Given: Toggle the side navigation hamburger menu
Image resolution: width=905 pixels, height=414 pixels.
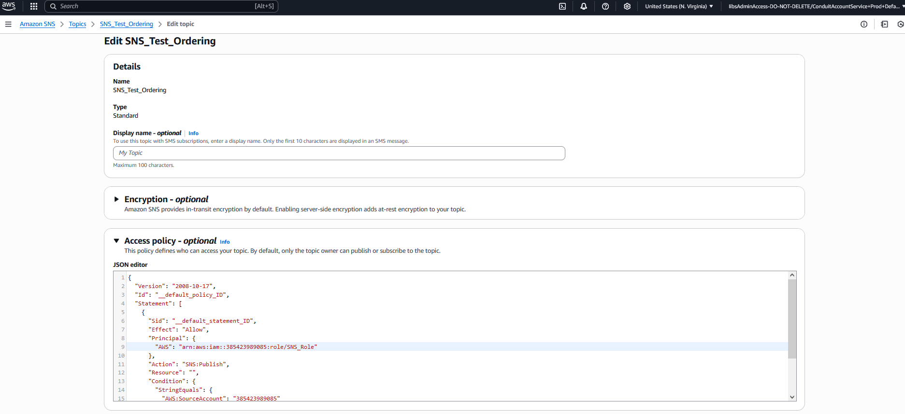Looking at the screenshot, I should (x=8, y=24).
